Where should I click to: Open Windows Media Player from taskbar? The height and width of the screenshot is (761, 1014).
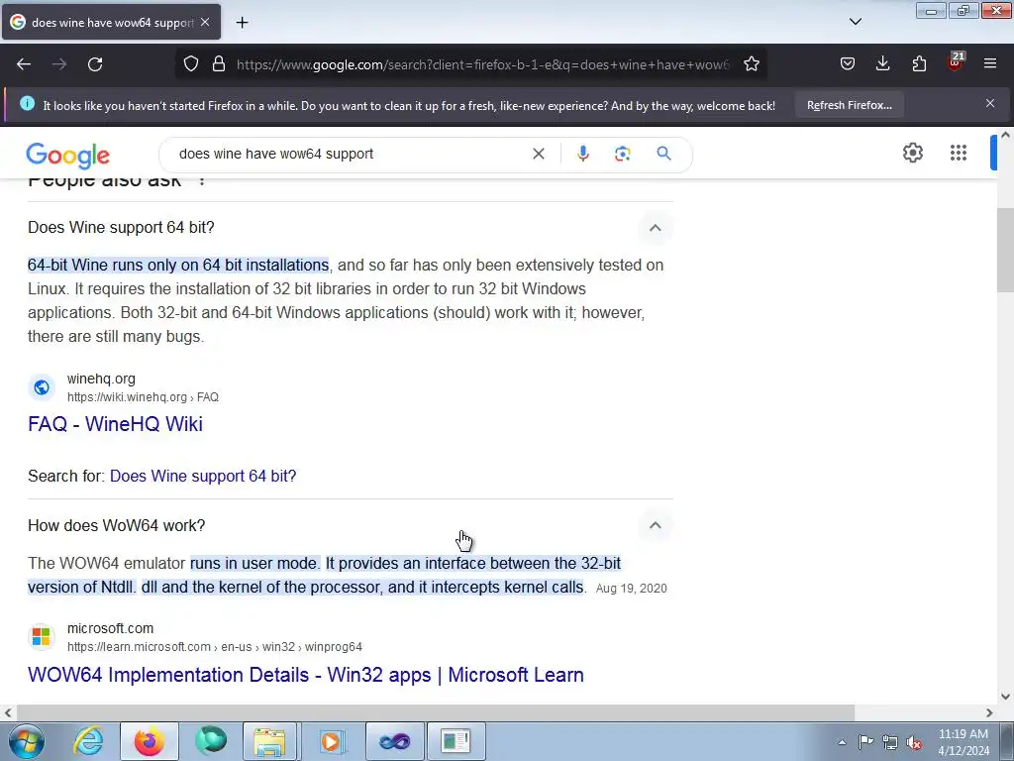(x=331, y=741)
